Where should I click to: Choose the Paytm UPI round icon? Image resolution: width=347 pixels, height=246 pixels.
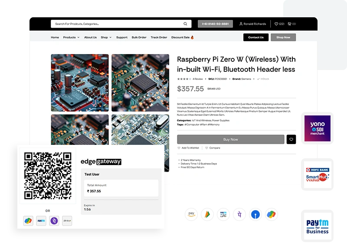tap(223, 214)
